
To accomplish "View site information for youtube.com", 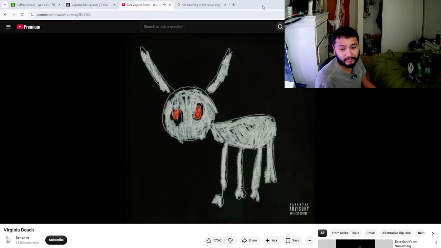I will tap(32, 14).
